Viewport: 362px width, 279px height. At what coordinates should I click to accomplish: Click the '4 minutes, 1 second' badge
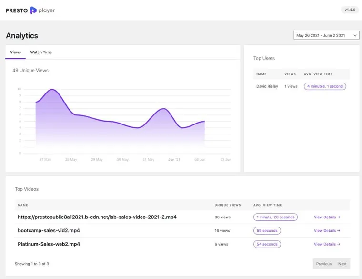325,86
